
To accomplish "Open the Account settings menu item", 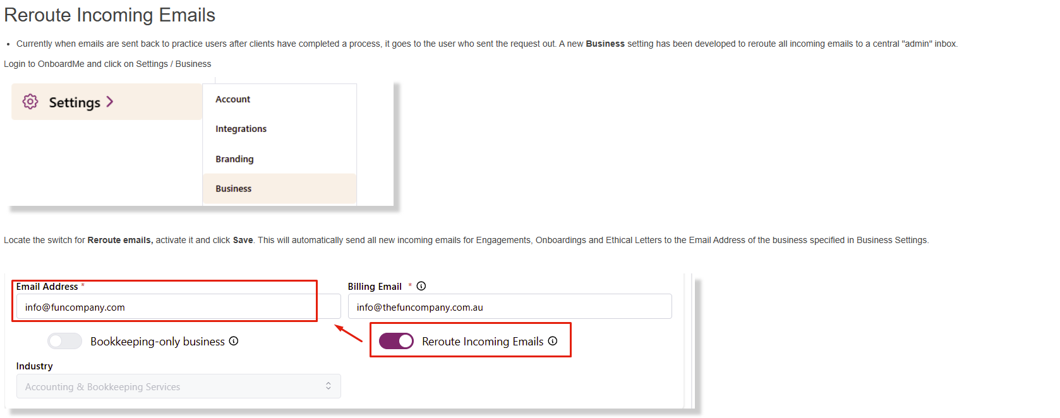I will [233, 99].
